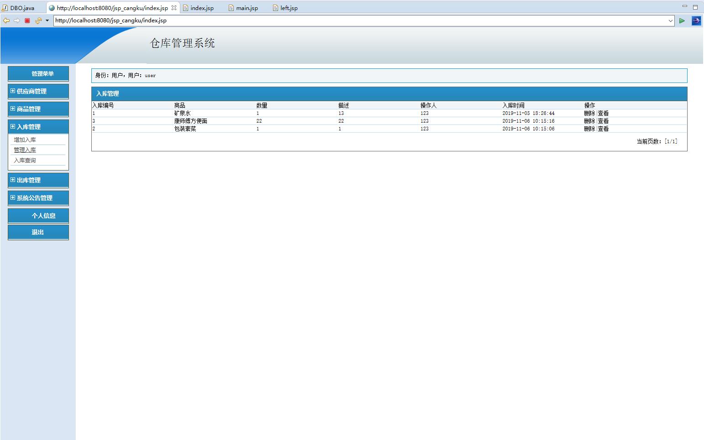This screenshot has width=704, height=440.
Task: Open 管理入库 submenu link
Action: point(25,150)
